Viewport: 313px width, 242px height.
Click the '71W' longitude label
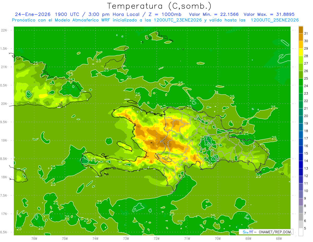click(x=187, y=238)
